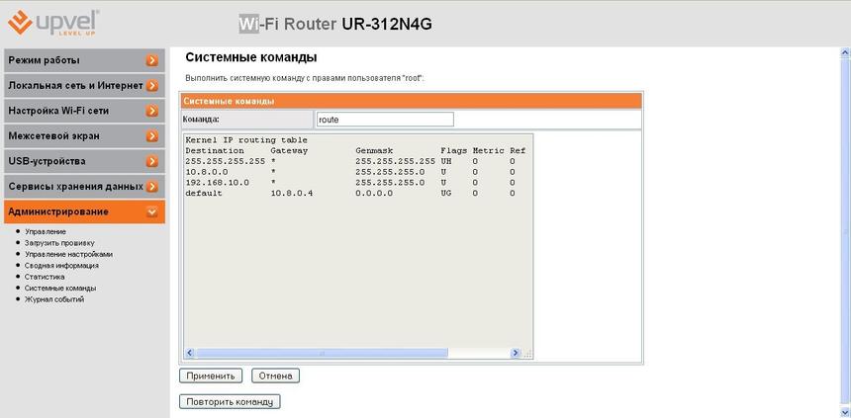Expand the Локальная сеть и Интернет arrow
The width and height of the screenshot is (851, 418).
pyautogui.click(x=151, y=86)
